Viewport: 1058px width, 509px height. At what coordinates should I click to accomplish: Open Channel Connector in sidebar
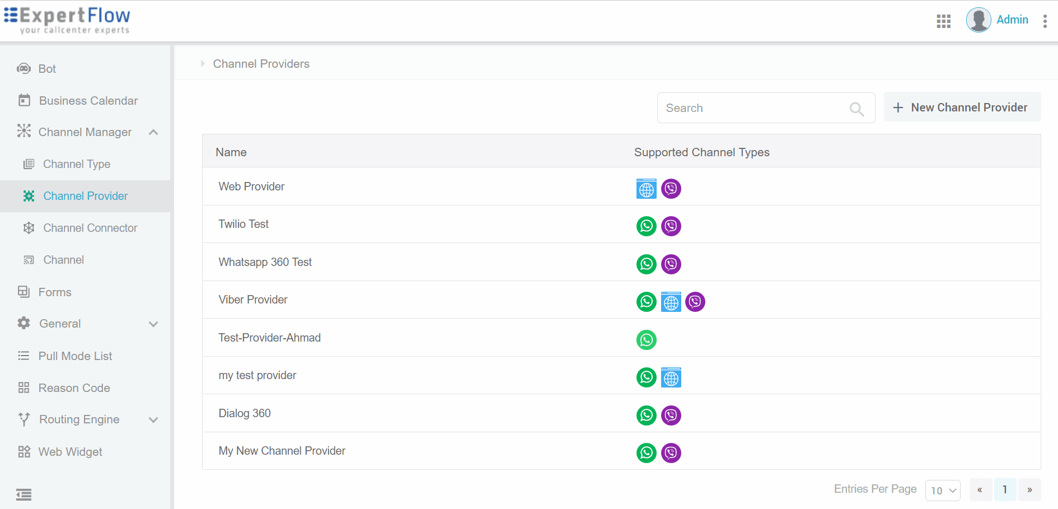[90, 228]
